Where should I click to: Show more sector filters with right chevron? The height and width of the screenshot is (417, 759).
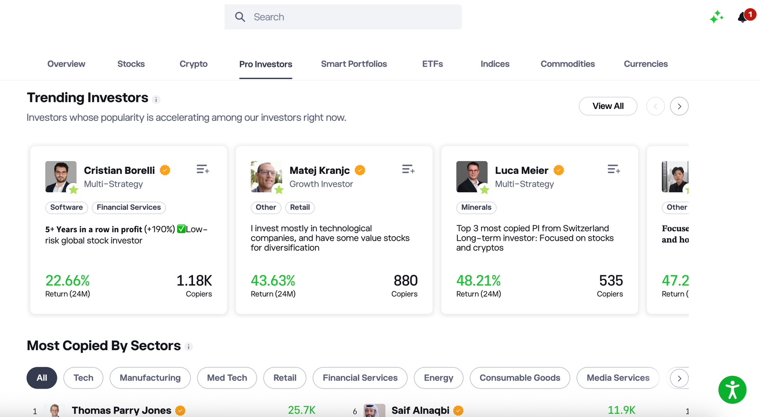679,378
